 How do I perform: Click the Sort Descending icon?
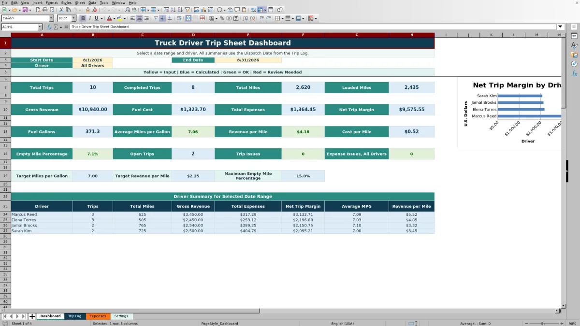pyautogui.click(x=180, y=10)
